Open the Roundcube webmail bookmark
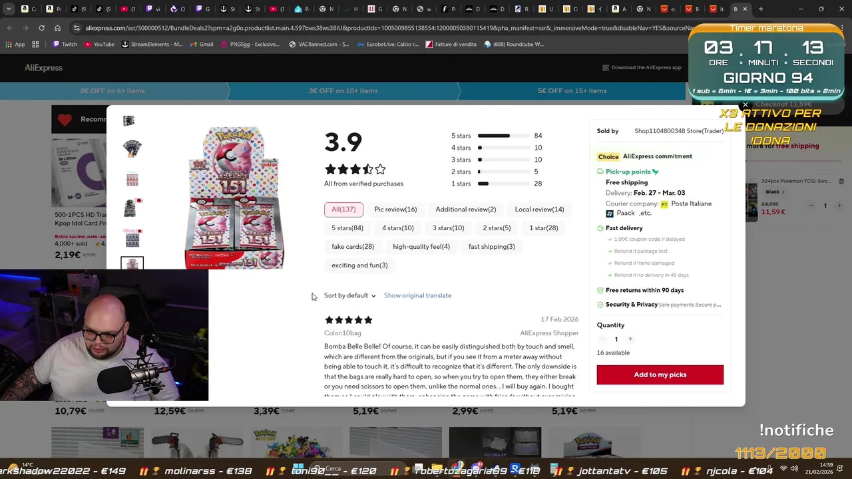 coord(514,44)
